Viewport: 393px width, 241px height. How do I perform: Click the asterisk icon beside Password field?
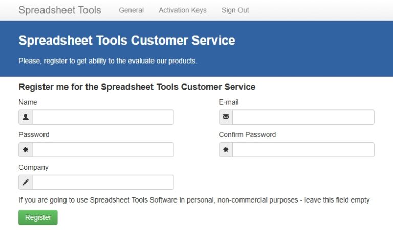(26, 150)
